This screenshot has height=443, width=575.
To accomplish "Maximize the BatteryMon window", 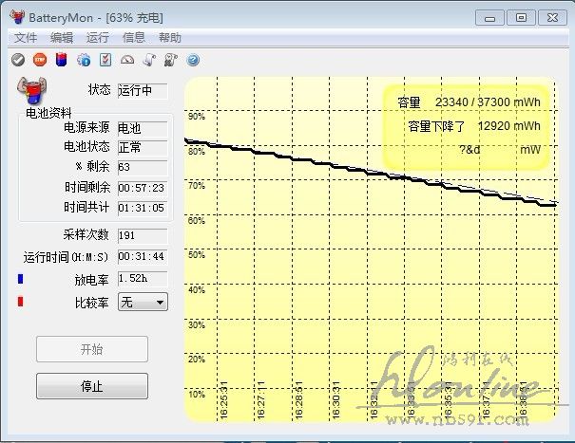I will tap(521, 18).
